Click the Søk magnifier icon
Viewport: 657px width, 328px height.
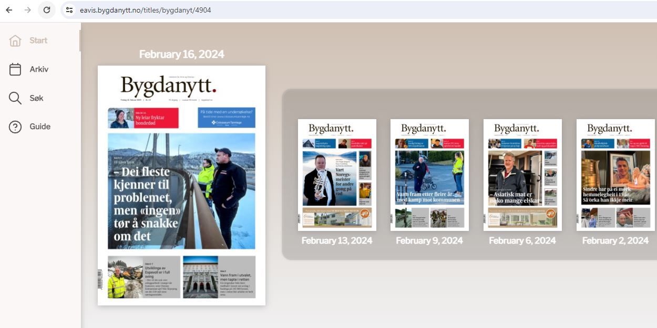point(15,98)
